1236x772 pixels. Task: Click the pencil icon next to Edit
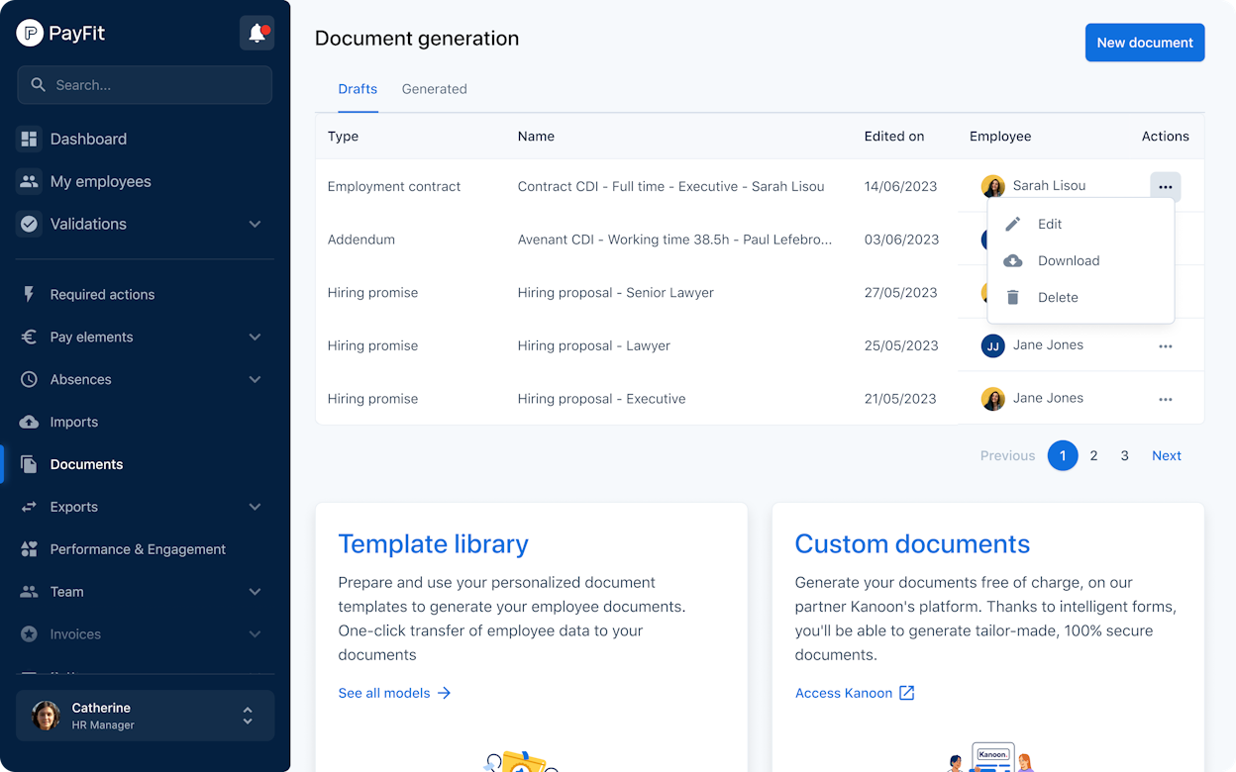click(1012, 225)
